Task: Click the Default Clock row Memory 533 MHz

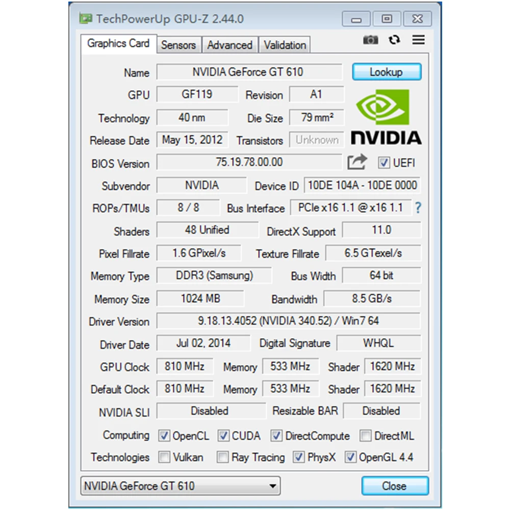Action: [291, 389]
